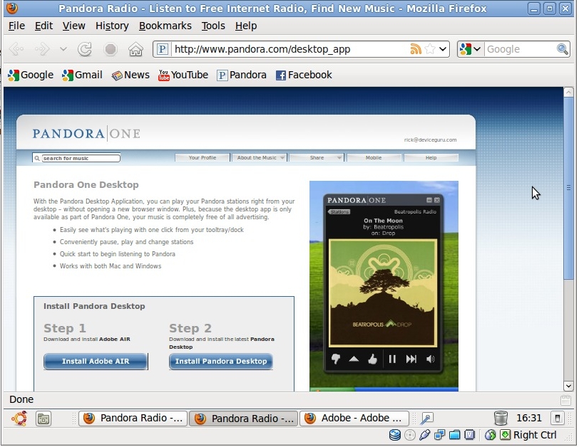Open the Facebook bookmark
Screen dimensions: 579x447
point(304,75)
